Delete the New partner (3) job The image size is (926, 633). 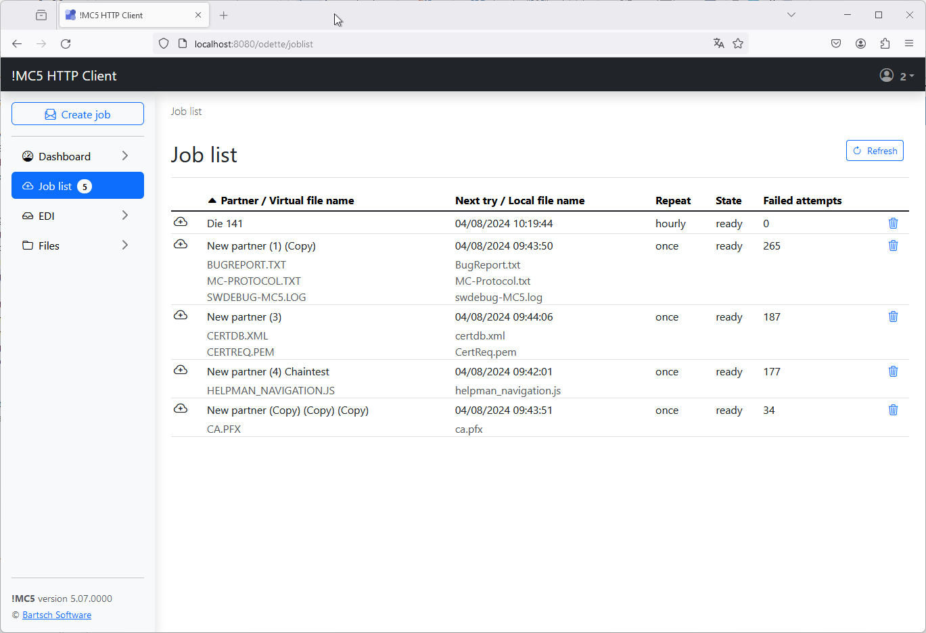point(893,316)
